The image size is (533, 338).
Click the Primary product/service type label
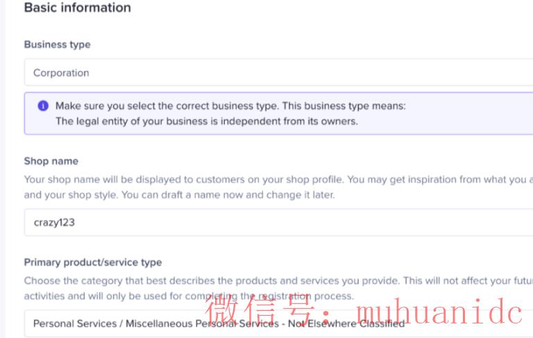point(93,262)
